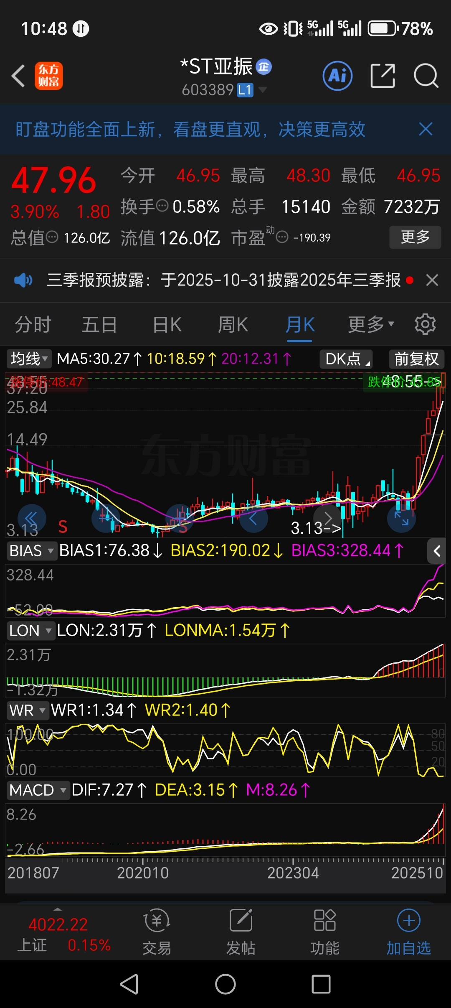The height and width of the screenshot is (1008, 451).
Task: Expand the index bar with the small up arrow
Action: [58, 909]
